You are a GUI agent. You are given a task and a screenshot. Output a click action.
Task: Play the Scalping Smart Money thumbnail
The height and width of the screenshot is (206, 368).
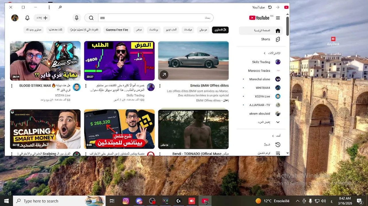[x=45, y=129]
